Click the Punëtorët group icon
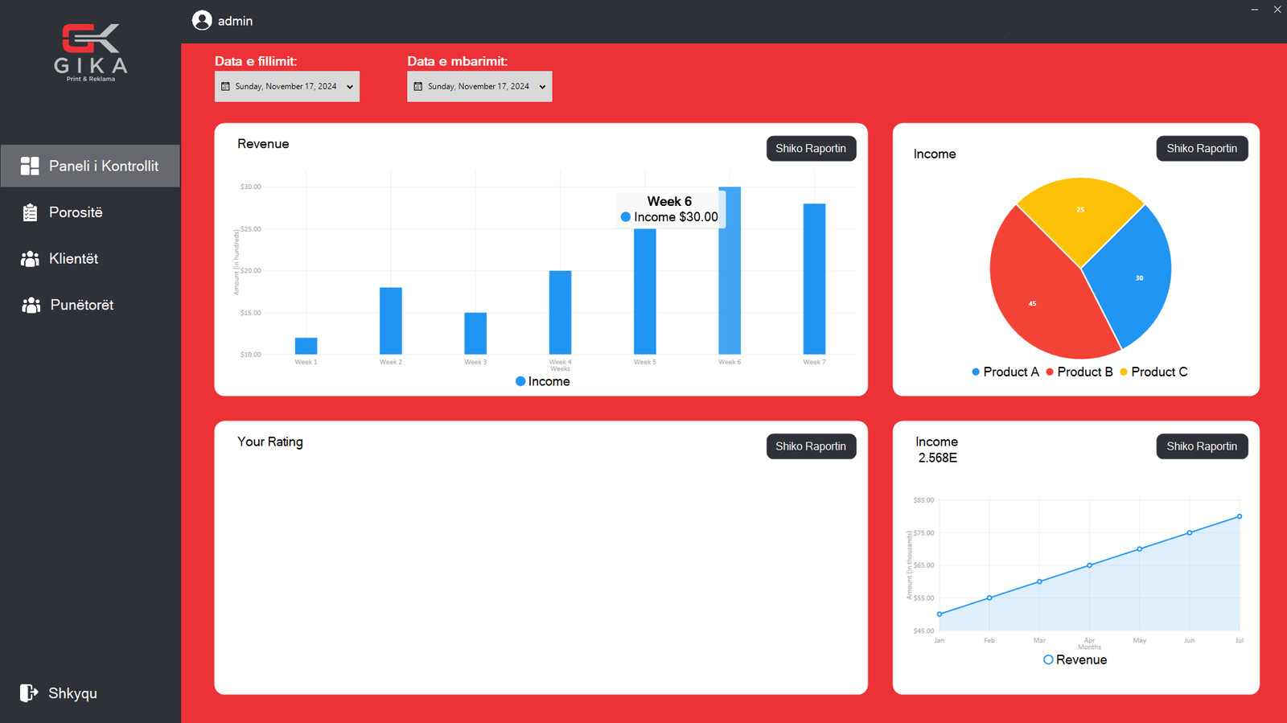The image size is (1287, 723). pyautogui.click(x=31, y=305)
